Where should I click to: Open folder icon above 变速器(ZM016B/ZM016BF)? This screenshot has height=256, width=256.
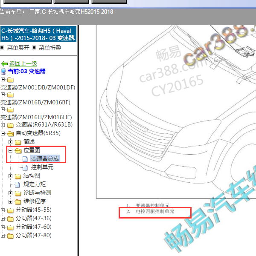click(10, 95)
